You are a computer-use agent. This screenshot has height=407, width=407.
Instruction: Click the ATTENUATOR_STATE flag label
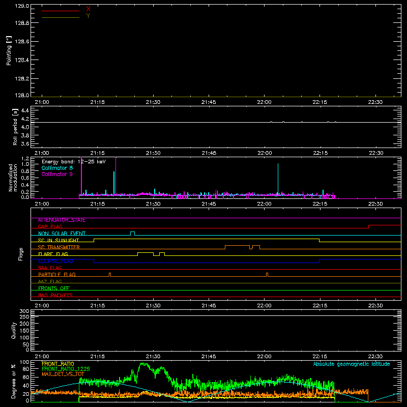click(62, 220)
